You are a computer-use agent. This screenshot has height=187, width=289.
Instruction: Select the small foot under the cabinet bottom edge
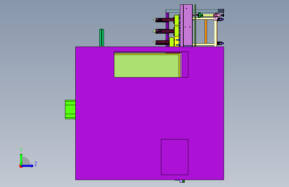182,181
